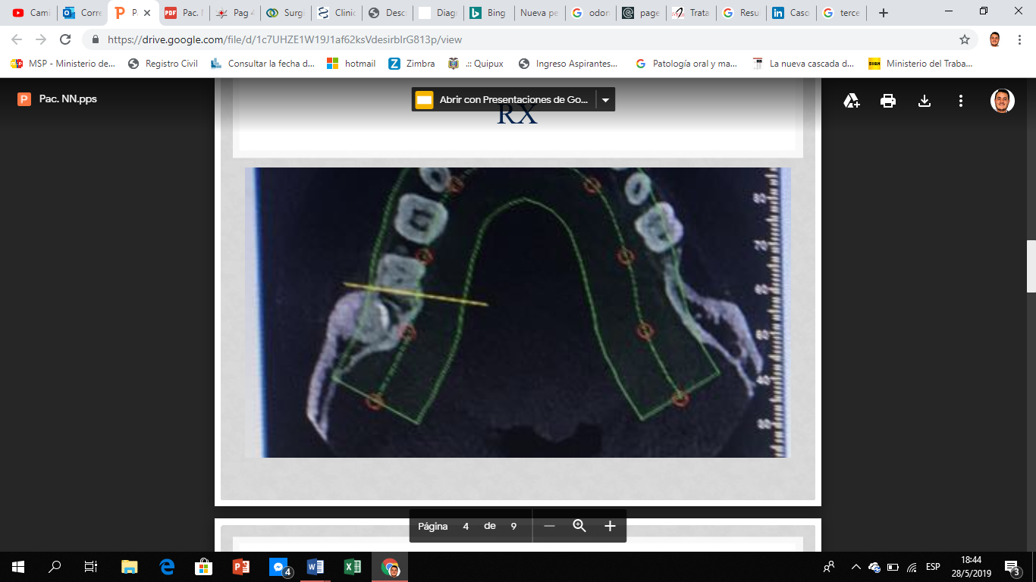This screenshot has height=582, width=1036.
Task: Click Abrir con Presentaciones de Google button
Action: pyautogui.click(x=504, y=100)
